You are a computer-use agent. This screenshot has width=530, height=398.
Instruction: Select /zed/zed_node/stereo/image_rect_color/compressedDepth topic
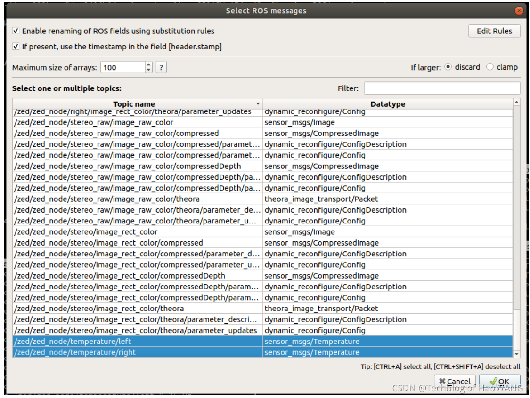point(138,276)
